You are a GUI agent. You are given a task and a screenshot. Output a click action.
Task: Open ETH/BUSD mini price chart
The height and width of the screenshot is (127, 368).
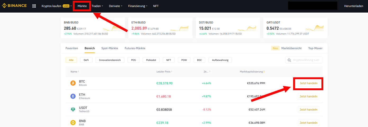pyautogui.click(x=180, y=28)
